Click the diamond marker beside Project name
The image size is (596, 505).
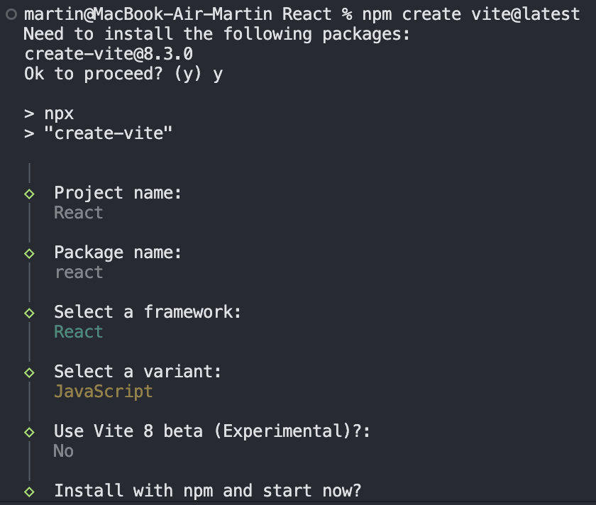(30, 194)
